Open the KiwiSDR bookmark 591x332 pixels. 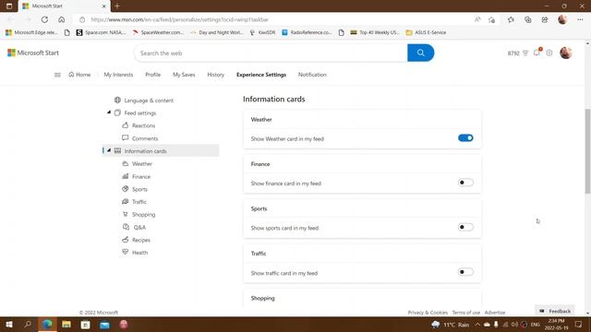coord(262,33)
